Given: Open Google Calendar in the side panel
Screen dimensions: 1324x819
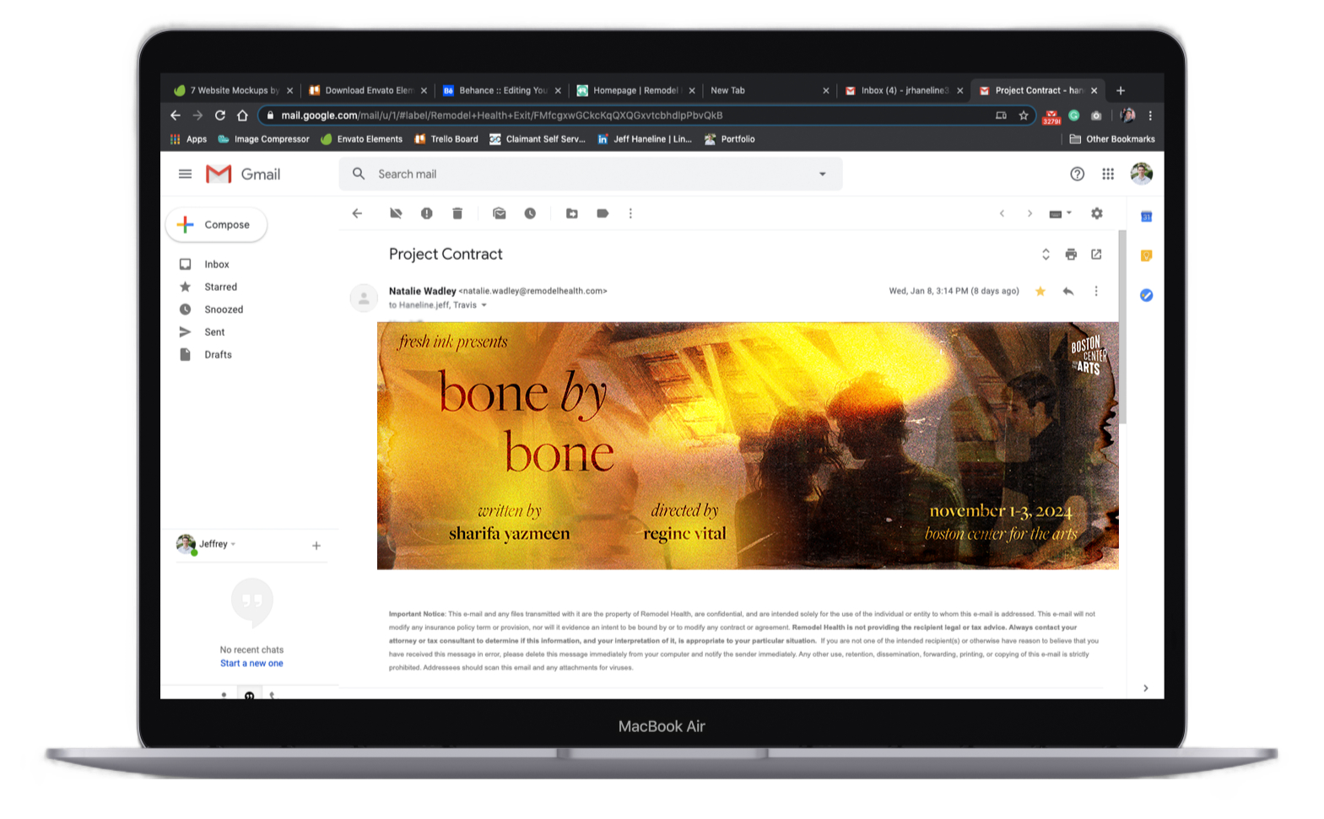Looking at the screenshot, I should [1146, 217].
